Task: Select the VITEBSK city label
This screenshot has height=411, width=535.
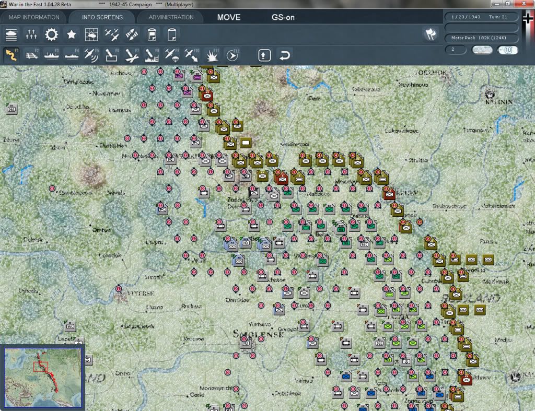Action: pyautogui.click(x=140, y=293)
